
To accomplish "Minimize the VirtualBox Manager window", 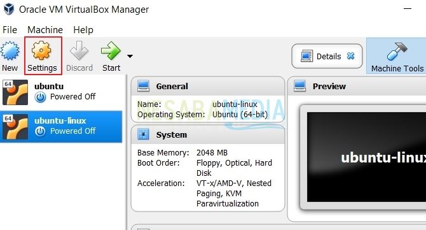I will coord(408,9).
